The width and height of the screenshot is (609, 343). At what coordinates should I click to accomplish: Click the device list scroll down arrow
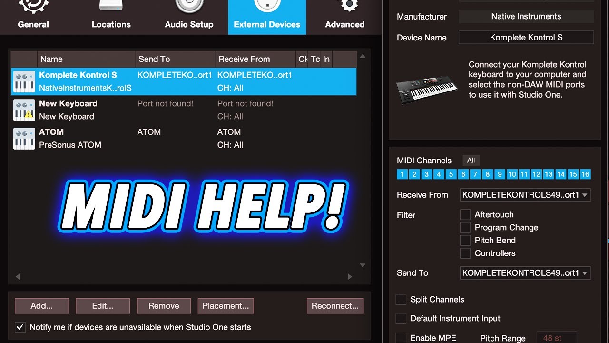coord(363,265)
